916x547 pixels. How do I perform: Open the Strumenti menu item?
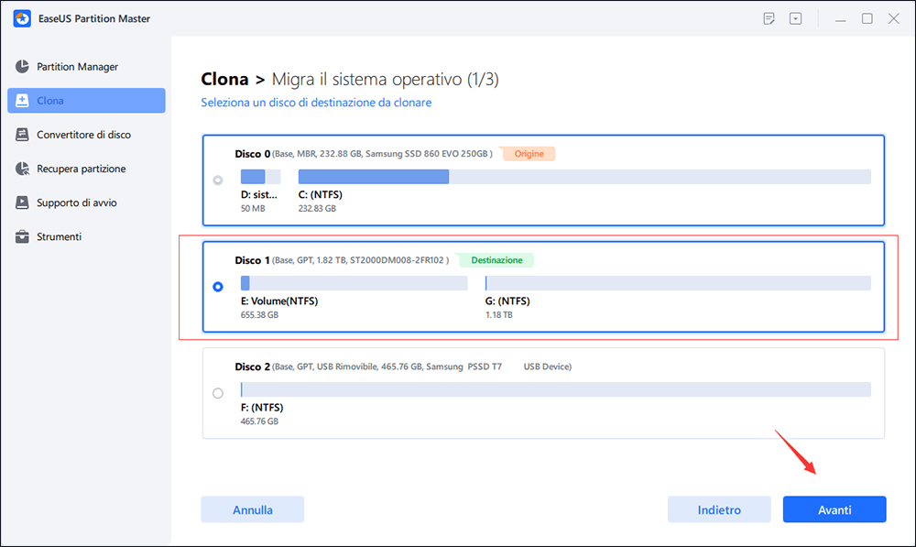(x=86, y=236)
